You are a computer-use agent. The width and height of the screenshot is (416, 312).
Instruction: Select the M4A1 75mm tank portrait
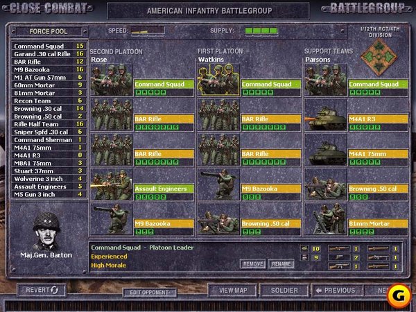[x=326, y=150]
